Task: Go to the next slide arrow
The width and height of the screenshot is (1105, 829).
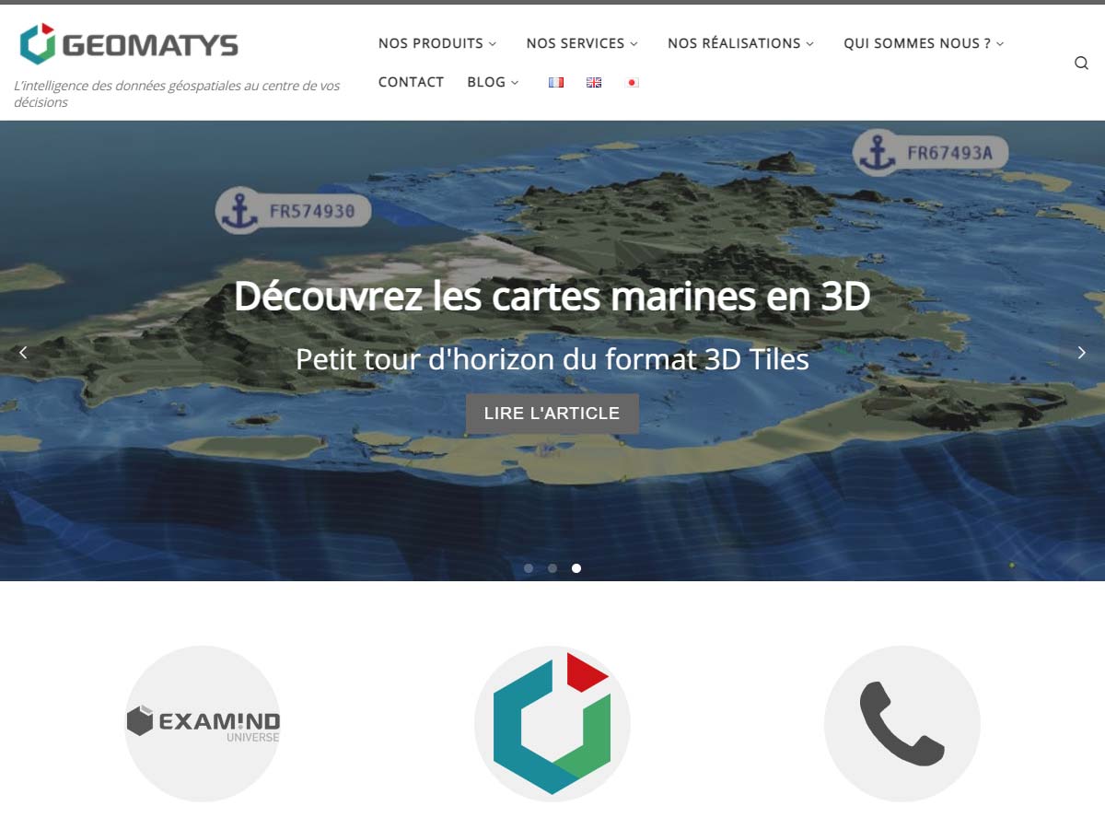Action: pyautogui.click(x=1082, y=352)
